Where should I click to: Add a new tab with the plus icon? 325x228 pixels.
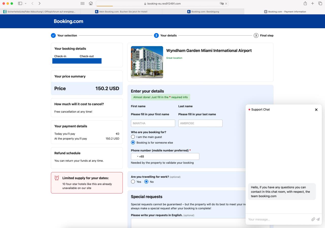click(x=313, y=4)
